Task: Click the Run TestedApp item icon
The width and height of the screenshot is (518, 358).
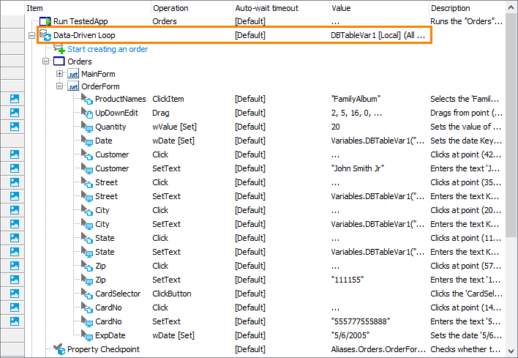Action: pos(45,22)
